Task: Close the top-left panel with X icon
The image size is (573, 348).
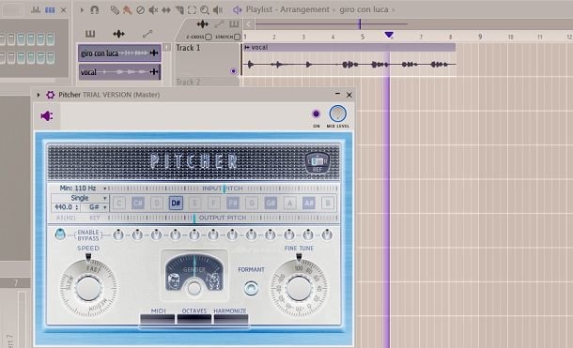Action: pos(63,9)
